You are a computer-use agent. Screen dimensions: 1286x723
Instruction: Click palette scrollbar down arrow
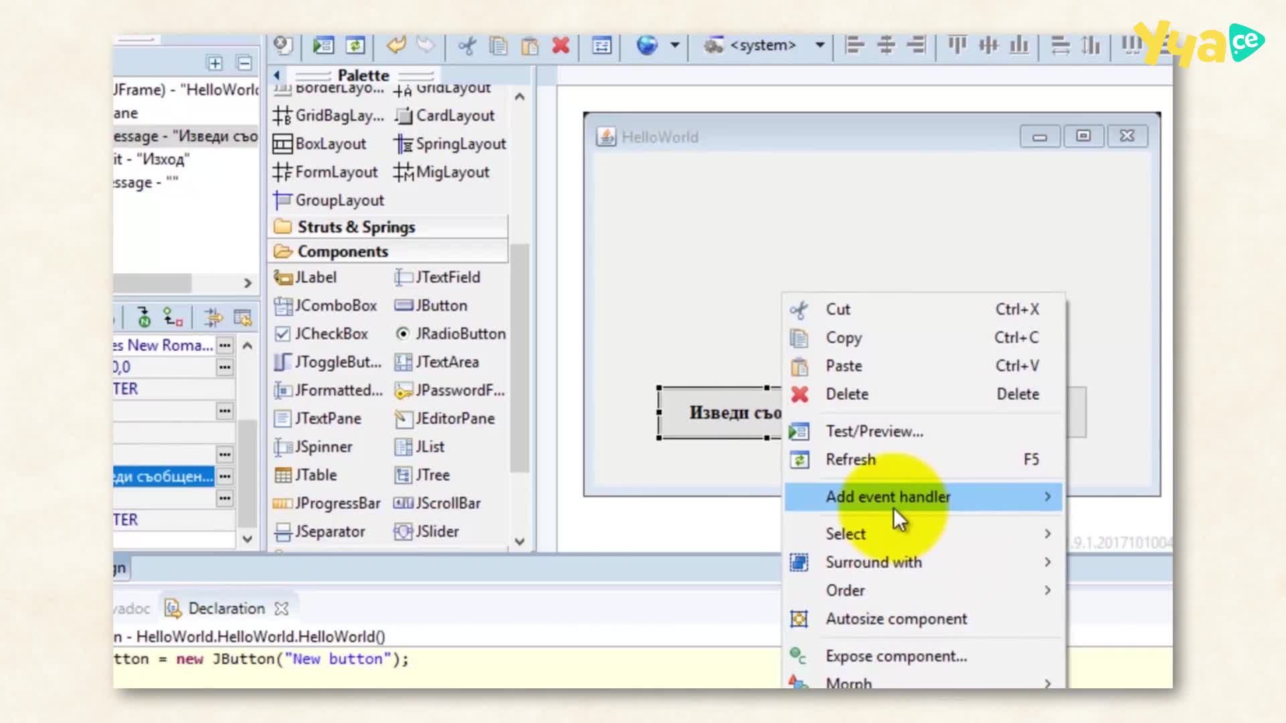520,542
